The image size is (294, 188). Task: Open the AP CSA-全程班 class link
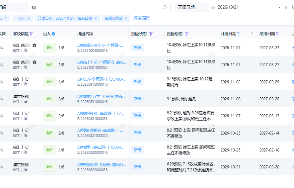click(x=102, y=79)
